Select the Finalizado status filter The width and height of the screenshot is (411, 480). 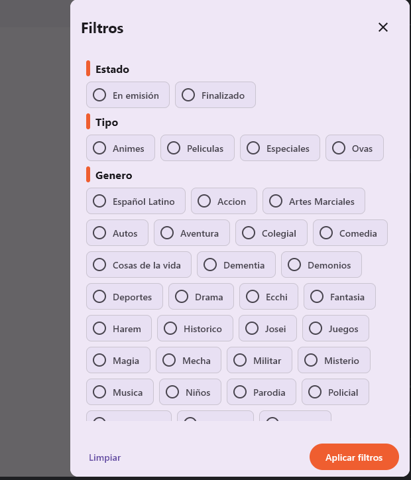click(x=215, y=95)
